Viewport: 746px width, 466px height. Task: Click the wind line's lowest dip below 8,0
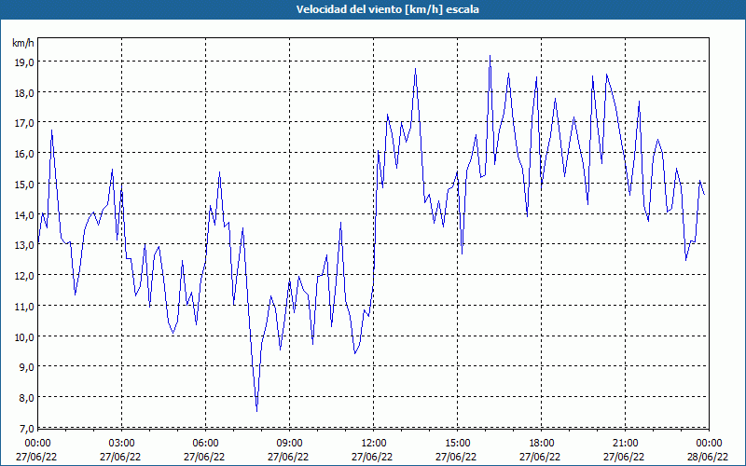tap(257, 411)
